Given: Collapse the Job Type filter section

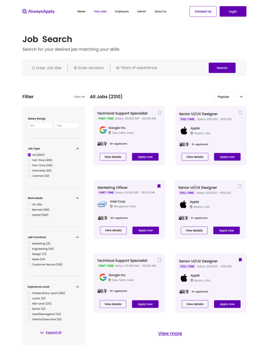Looking at the screenshot, I should (77, 148).
